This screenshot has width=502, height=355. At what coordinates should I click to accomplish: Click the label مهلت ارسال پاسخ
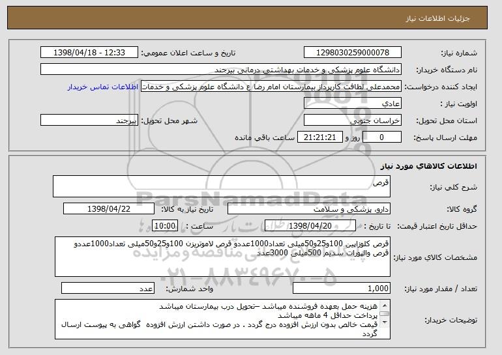click(445, 137)
